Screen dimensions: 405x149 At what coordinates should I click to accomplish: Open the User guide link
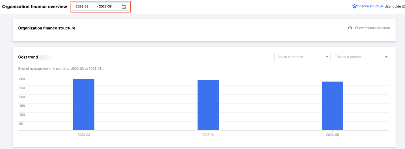click(x=392, y=7)
